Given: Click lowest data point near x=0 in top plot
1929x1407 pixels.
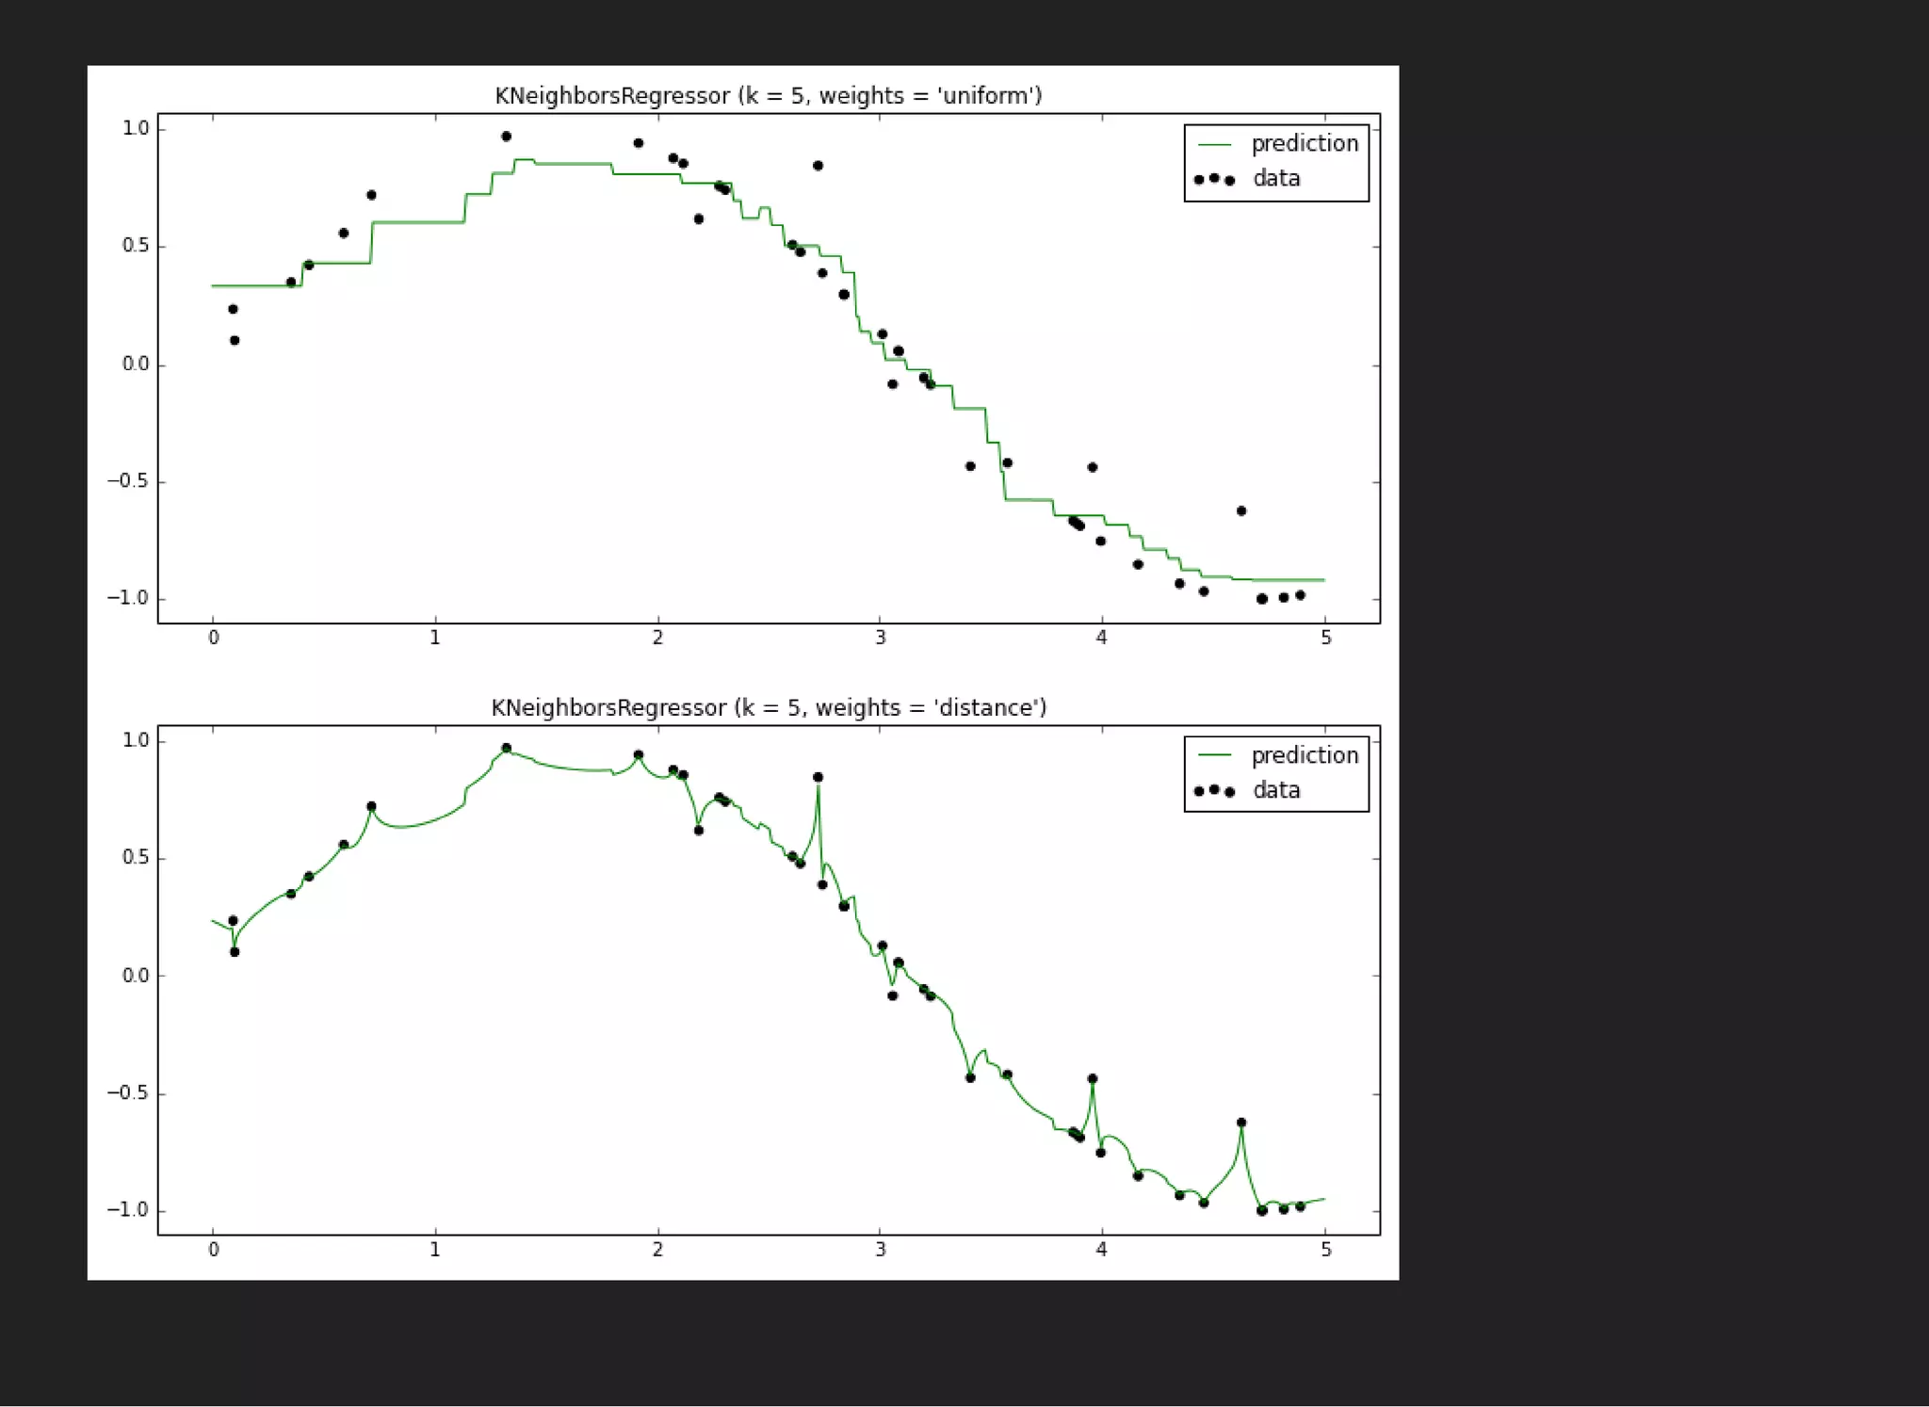Looking at the screenshot, I should coord(235,340).
